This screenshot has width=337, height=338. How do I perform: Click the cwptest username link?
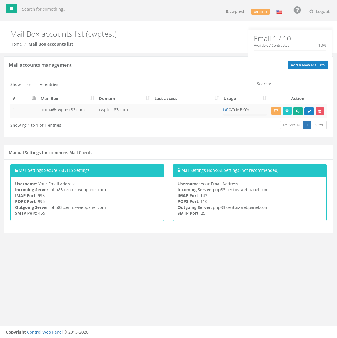click(237, 11)
